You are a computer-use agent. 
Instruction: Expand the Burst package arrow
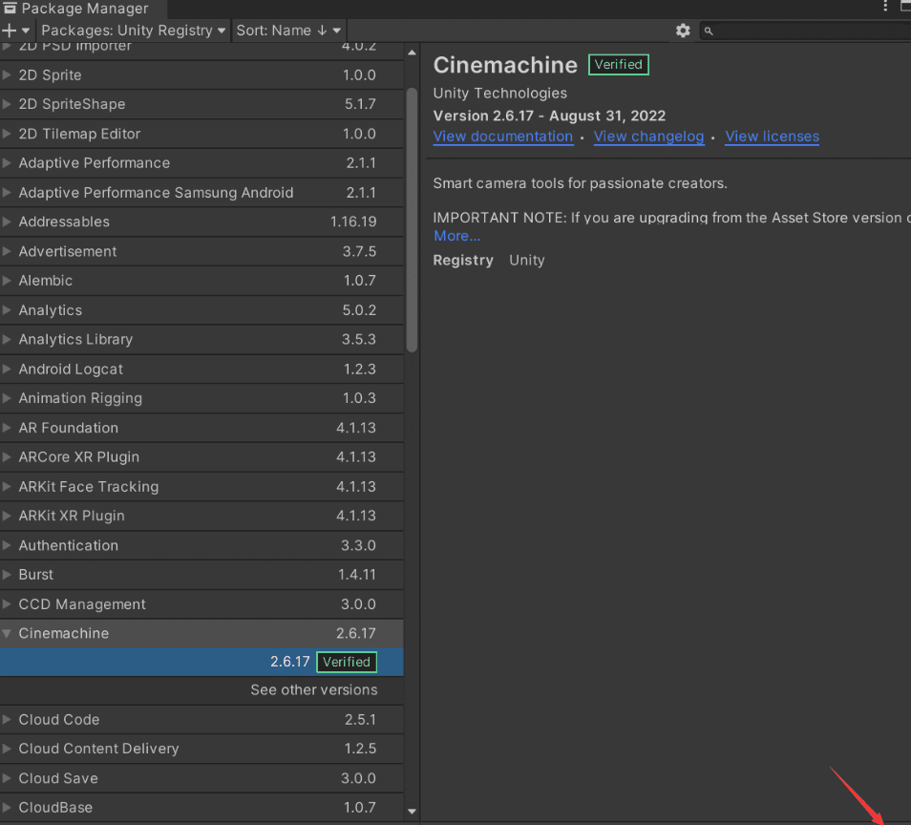click(x=8, y=575)
